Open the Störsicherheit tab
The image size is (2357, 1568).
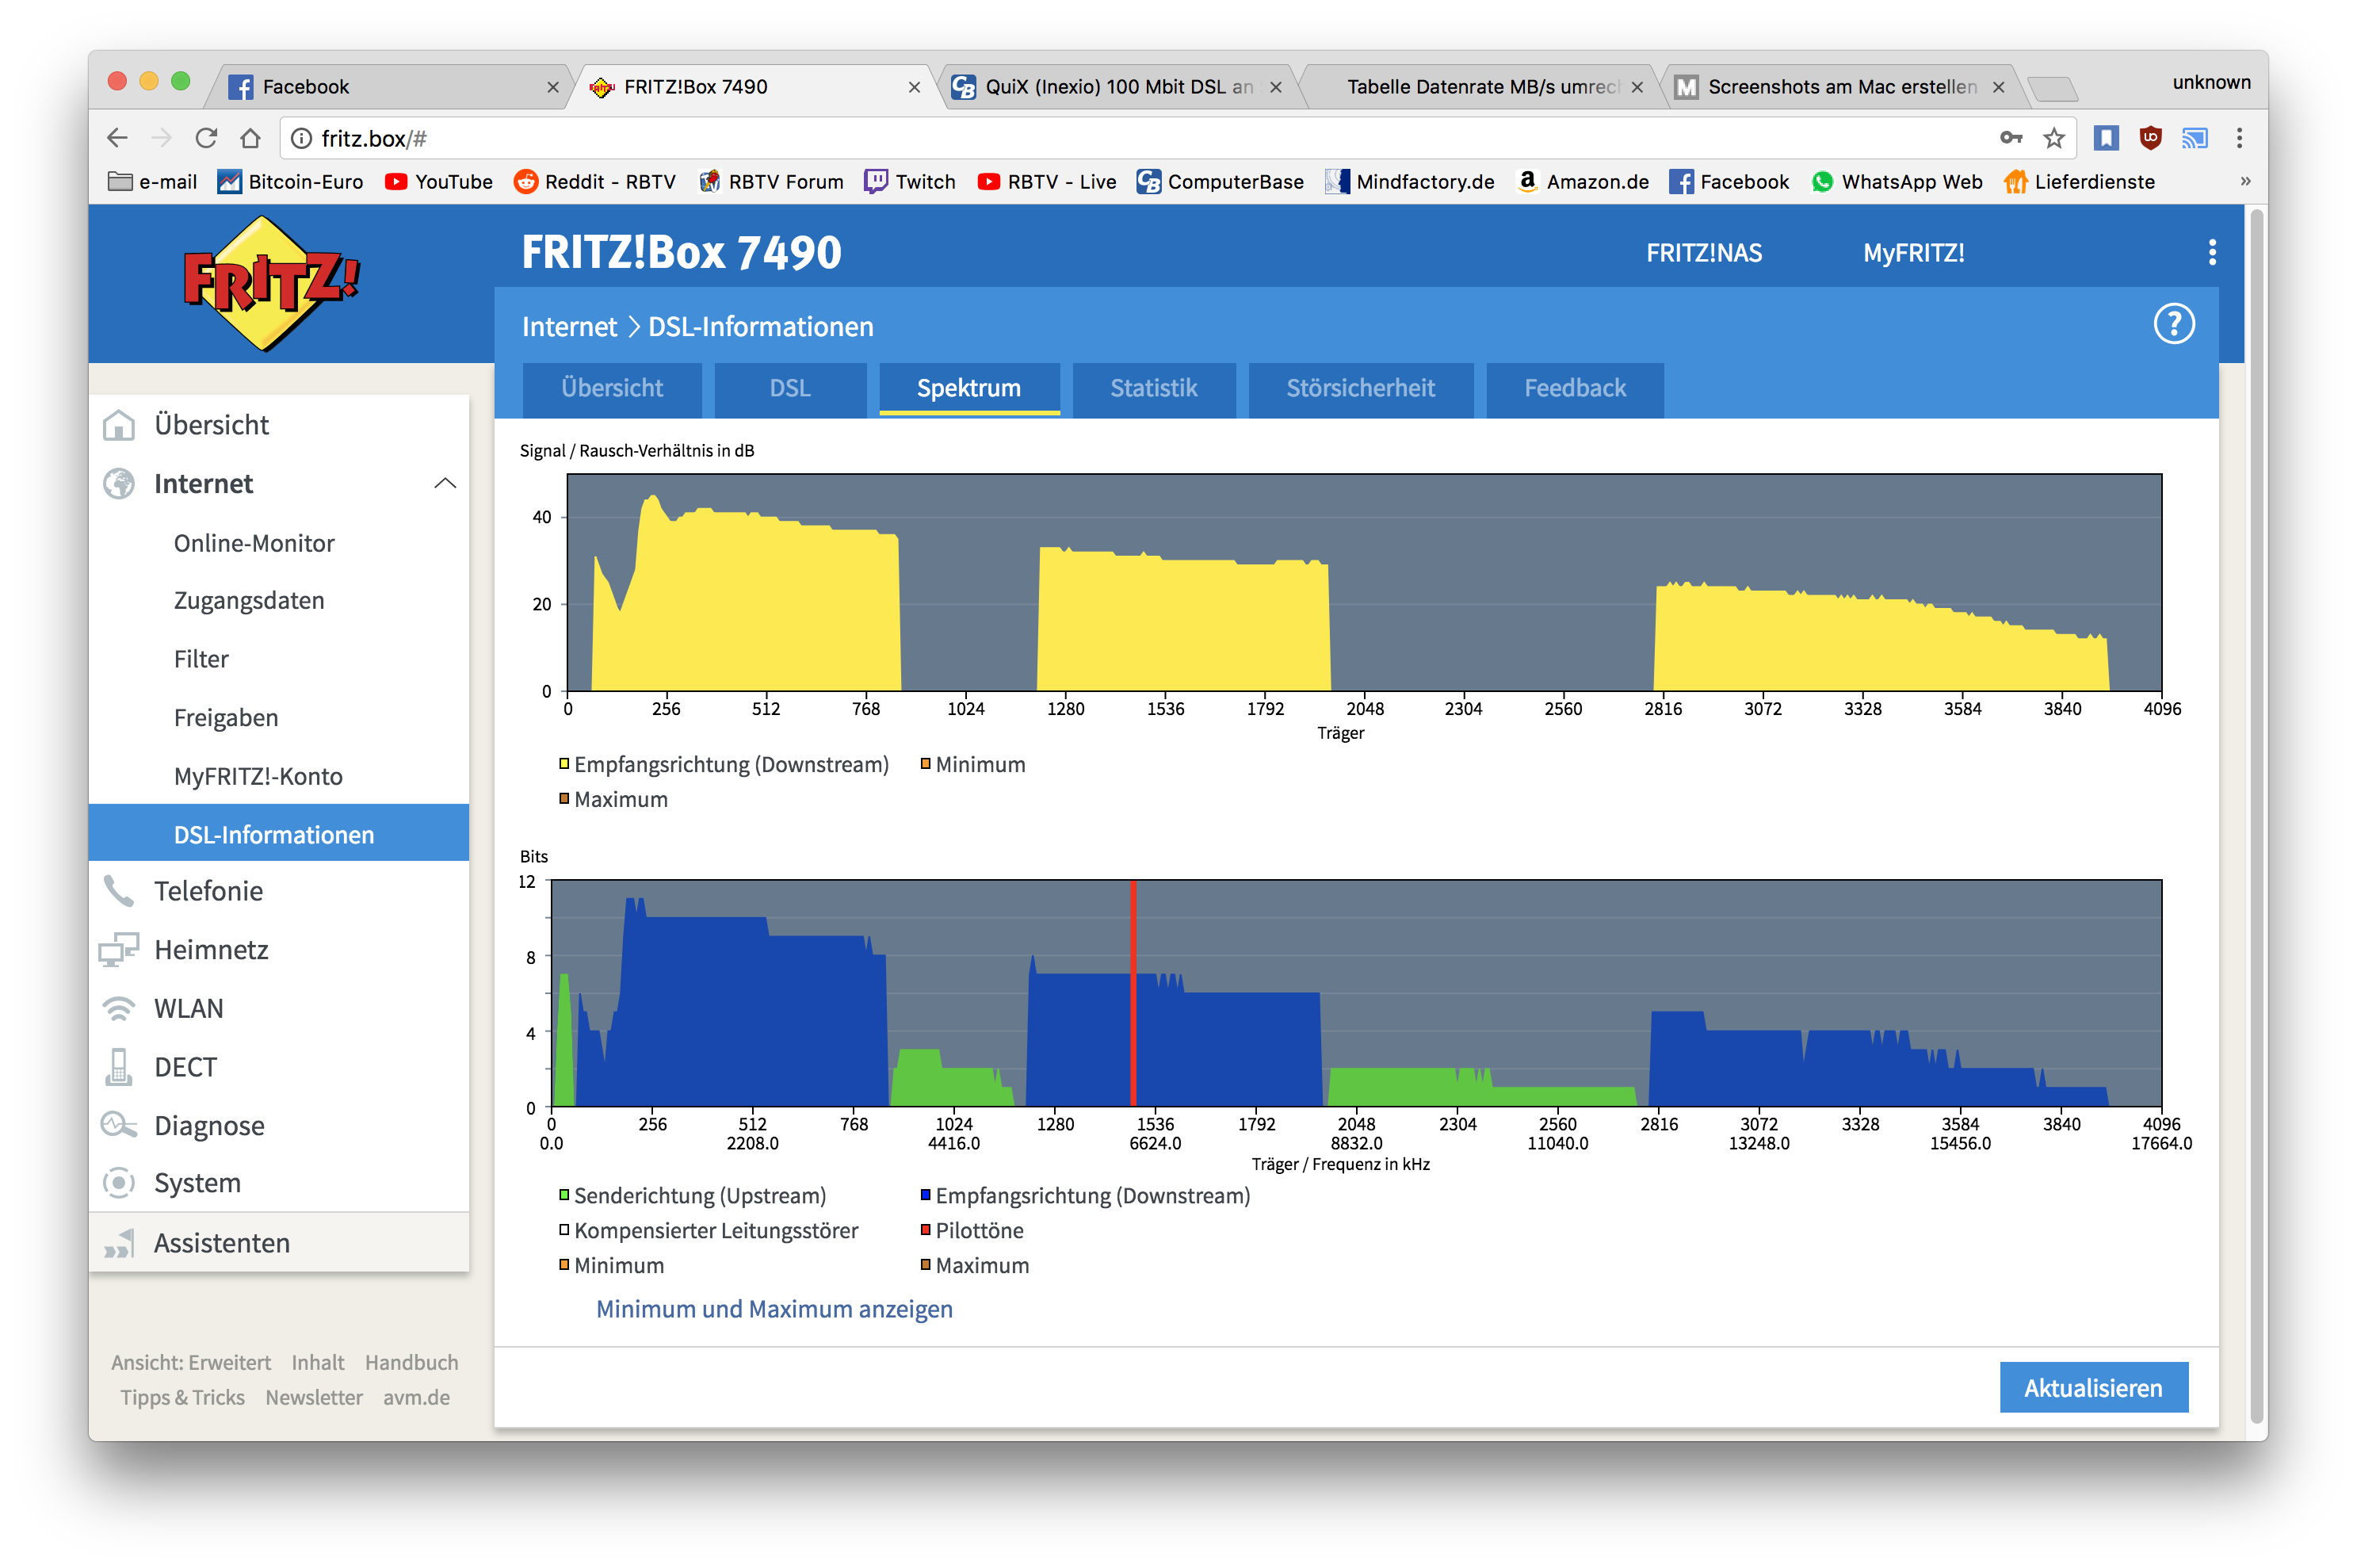point(1359,388)
